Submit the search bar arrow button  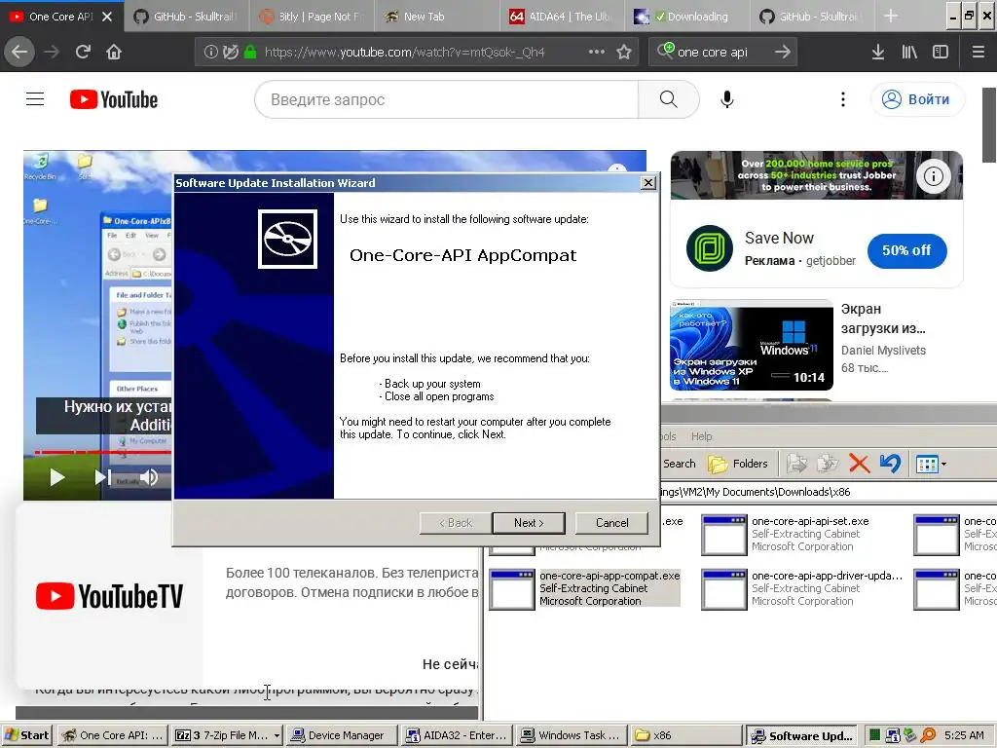783,53
